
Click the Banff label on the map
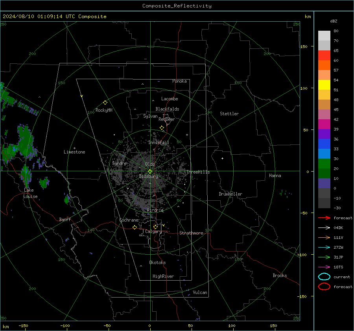[65, 219]
